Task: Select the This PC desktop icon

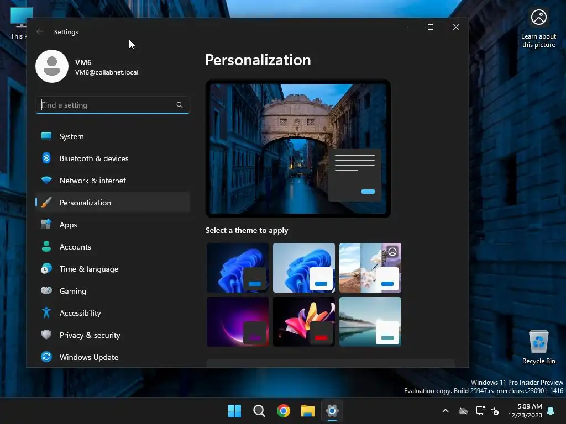Action: pyautogui.click(x=19, y=23)
